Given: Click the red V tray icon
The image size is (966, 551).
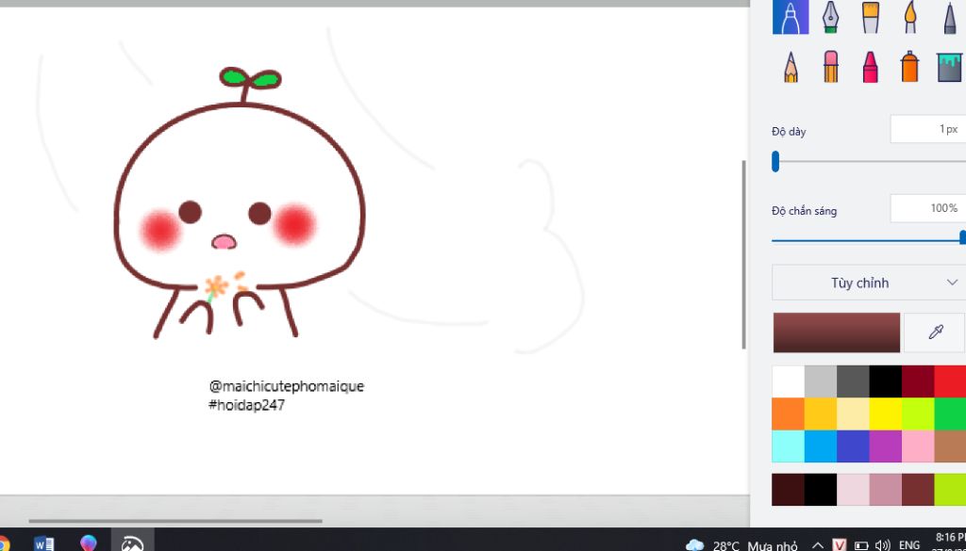Looking at the screenshot, I should [839, 544].
